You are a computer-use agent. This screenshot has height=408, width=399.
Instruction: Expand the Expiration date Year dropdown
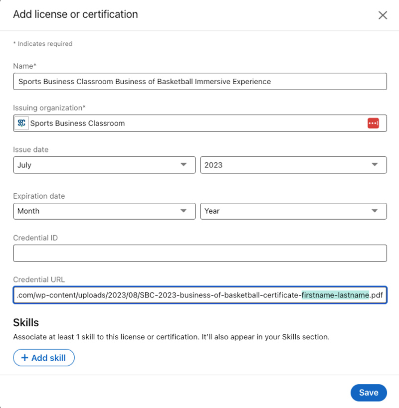click(293, 211)
